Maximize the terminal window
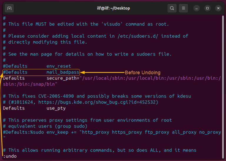The image size is (226, 161). pos(207,8)
